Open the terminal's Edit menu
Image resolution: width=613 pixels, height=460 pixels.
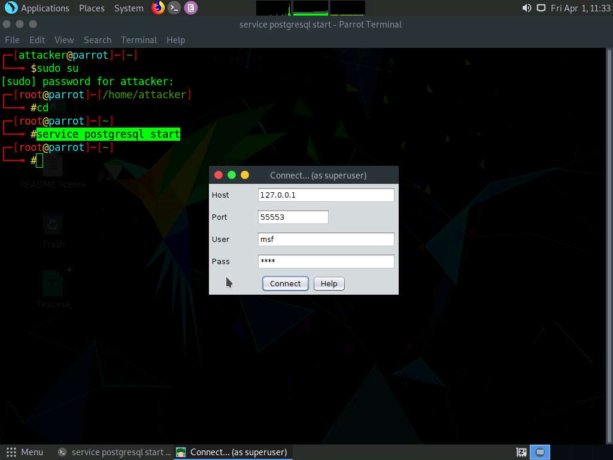click(37, 40)
